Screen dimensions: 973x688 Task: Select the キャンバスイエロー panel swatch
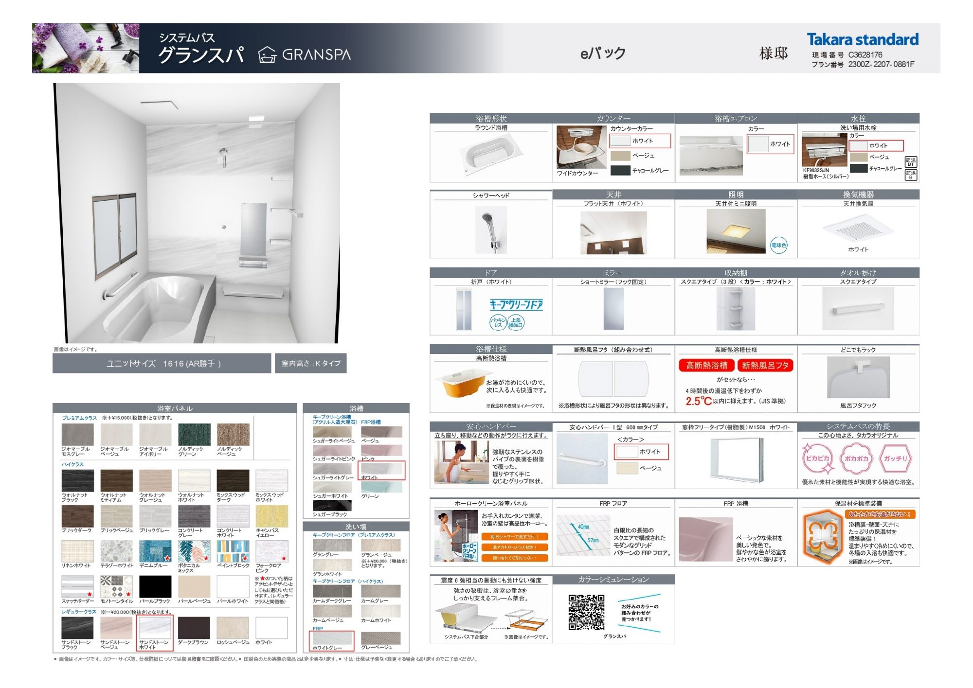271,516
